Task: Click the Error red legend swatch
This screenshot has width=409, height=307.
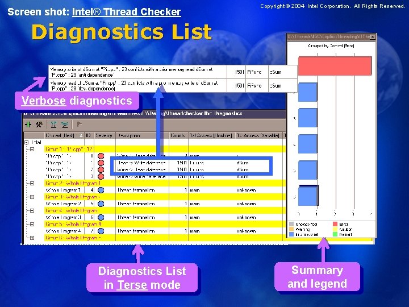Action: [335, 224]
